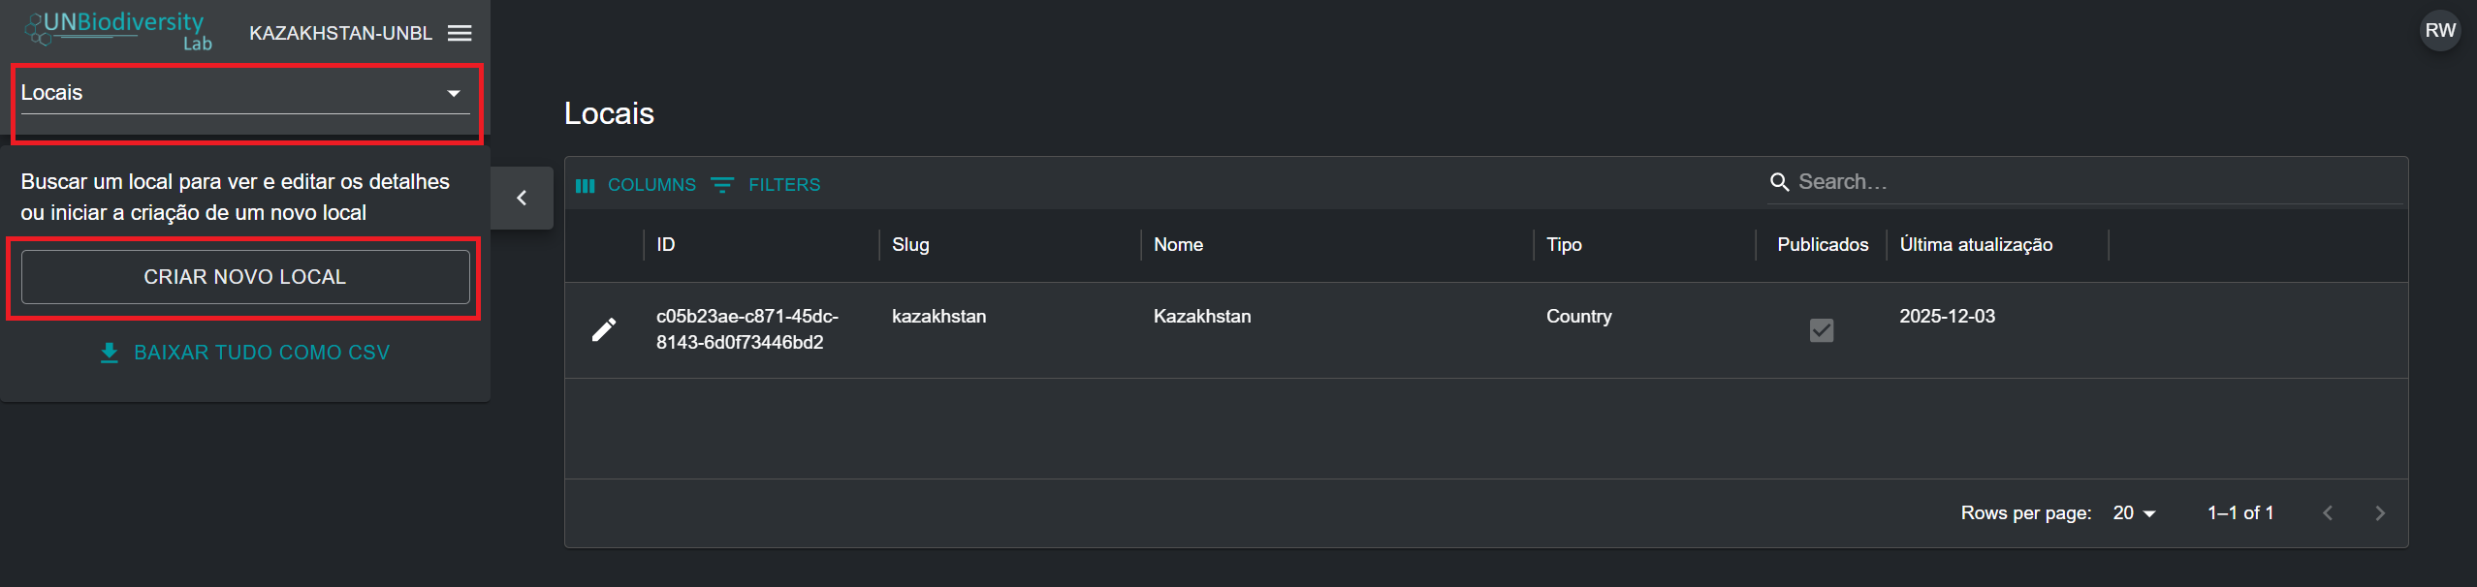Edit the Kazakhstan row with pencil icon
The width and height of the screenshot is (2477, 587).
604,330
